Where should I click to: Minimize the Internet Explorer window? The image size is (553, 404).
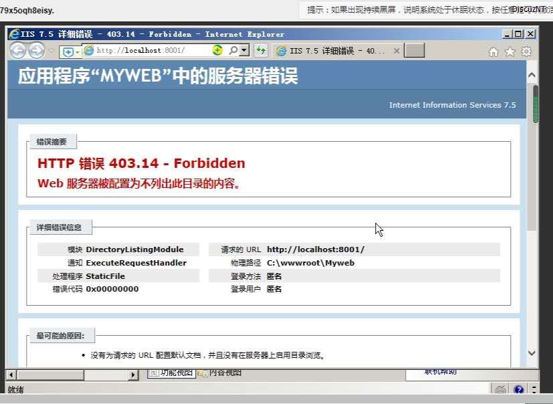coord(507,34)
